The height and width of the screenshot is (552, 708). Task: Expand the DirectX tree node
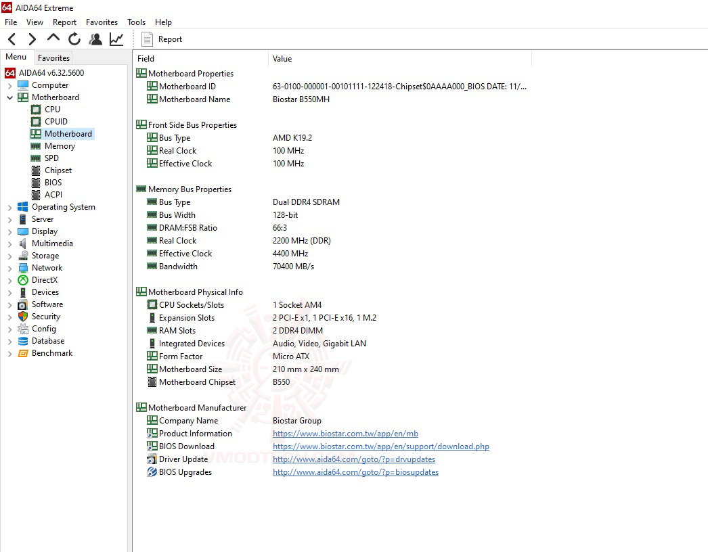(x=10, y=280)
